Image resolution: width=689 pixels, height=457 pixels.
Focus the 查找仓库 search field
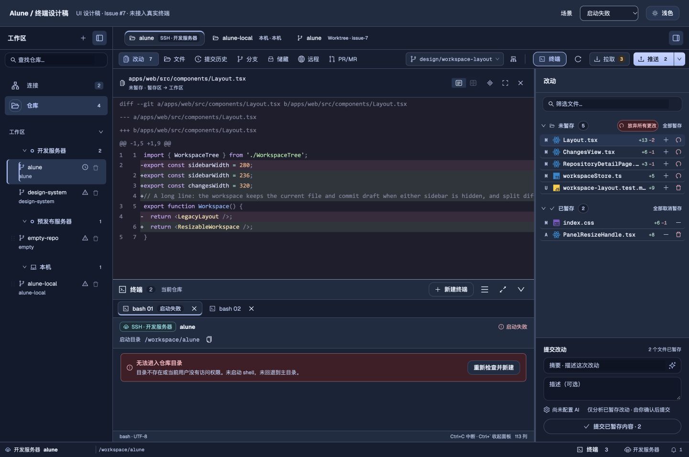click(56, 60)
